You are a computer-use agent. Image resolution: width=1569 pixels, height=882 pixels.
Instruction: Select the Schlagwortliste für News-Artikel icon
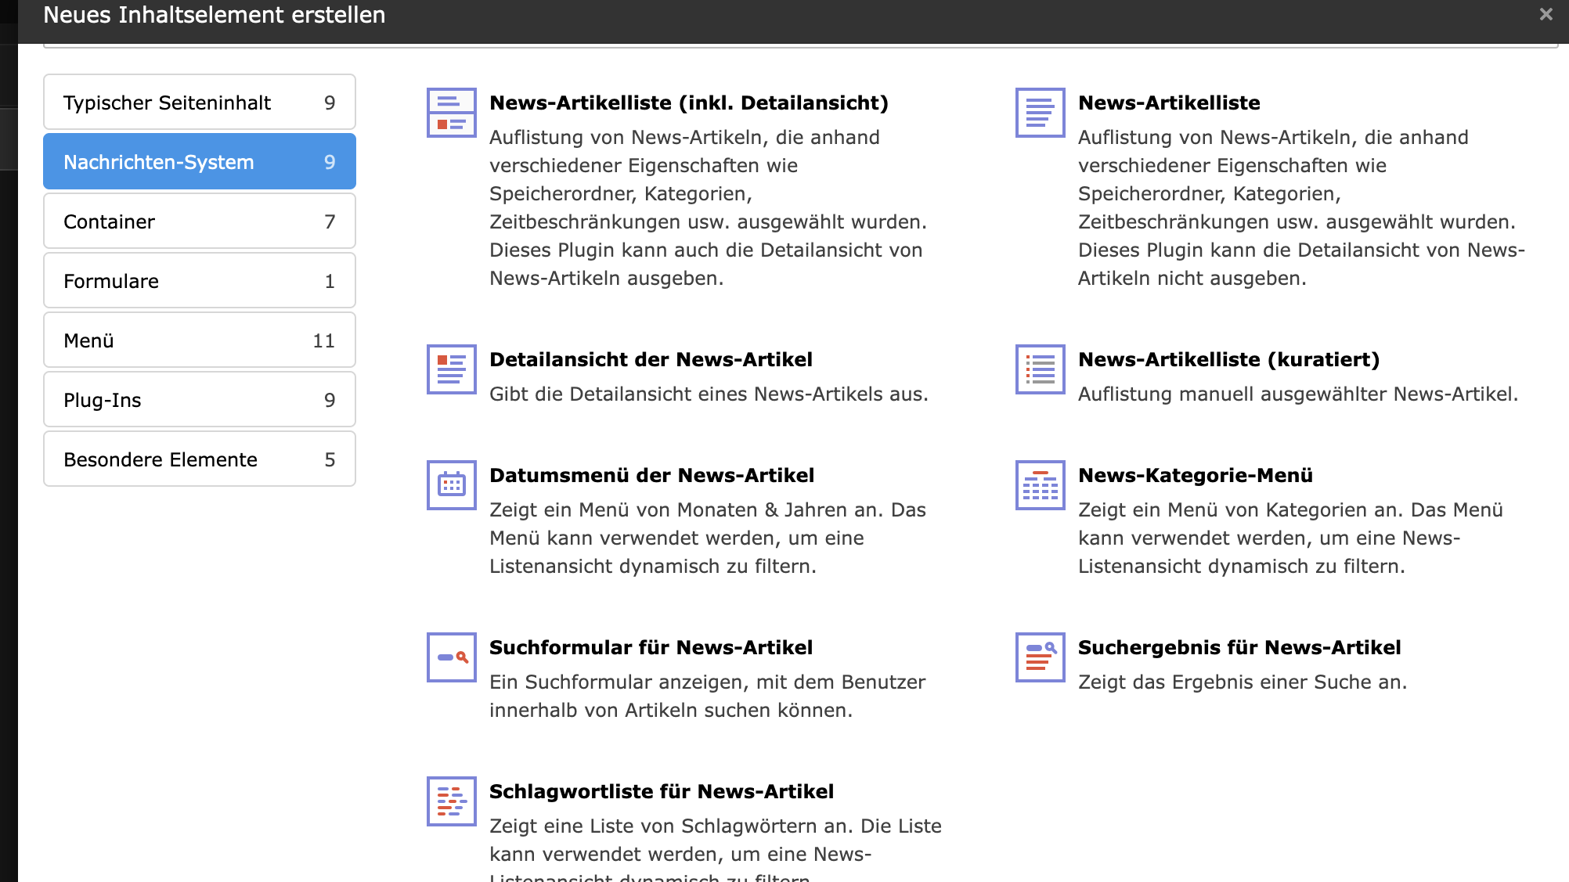click(452, 801)
